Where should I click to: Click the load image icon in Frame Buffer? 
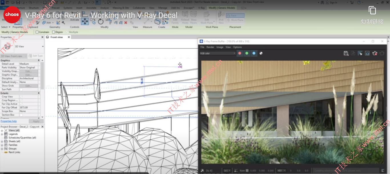[x=353, y=53]
